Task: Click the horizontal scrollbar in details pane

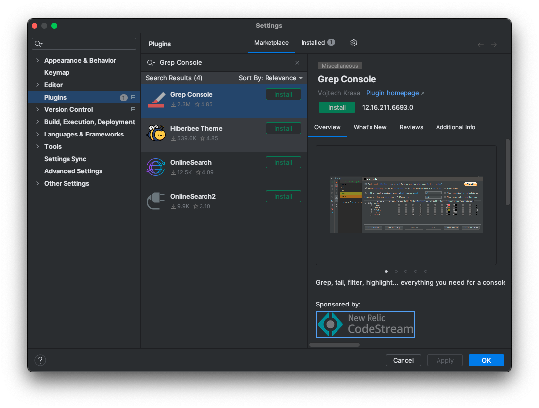Action: tap(335, 345)
